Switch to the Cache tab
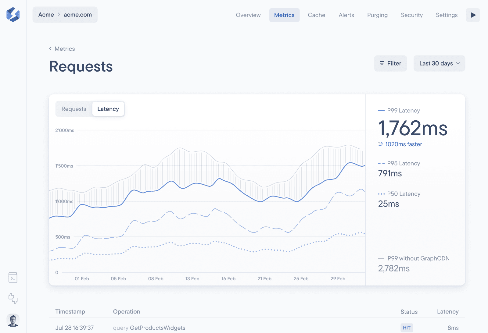 point(316,15)
